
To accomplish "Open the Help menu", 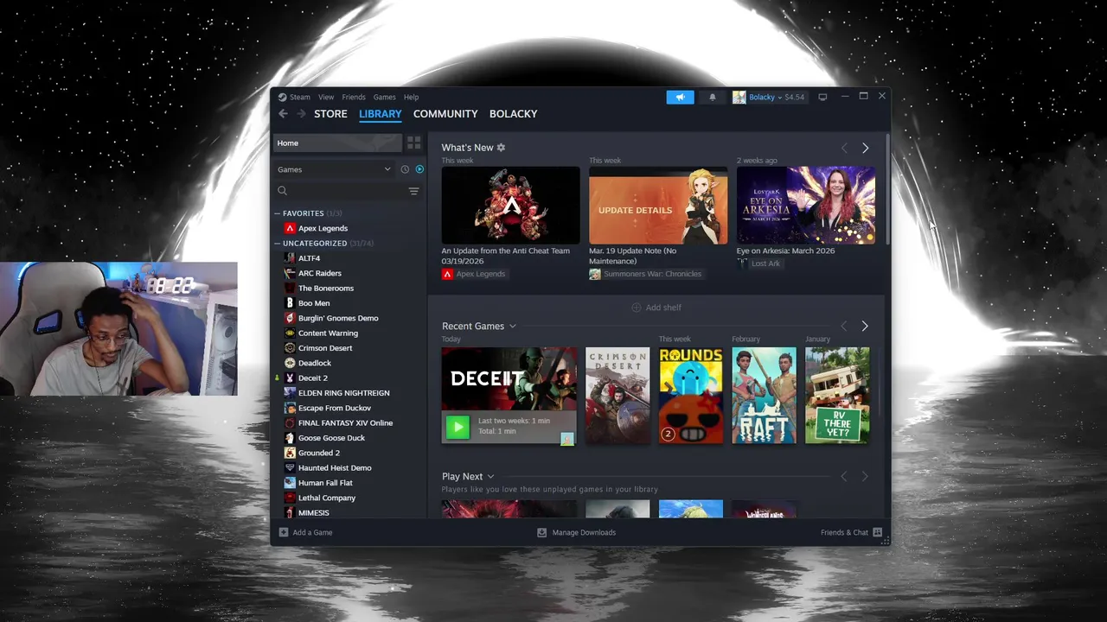I will tap(411, 97).
